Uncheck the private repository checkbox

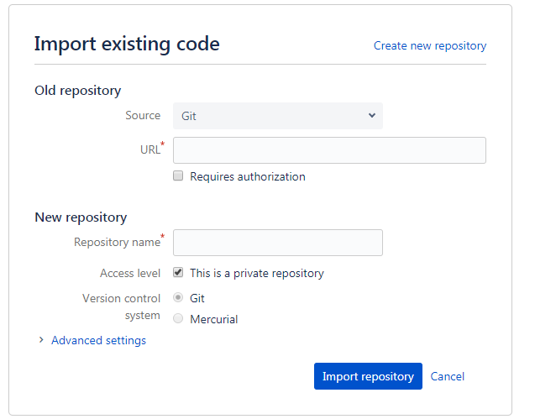pyautogui.click(x=178, y=273)
